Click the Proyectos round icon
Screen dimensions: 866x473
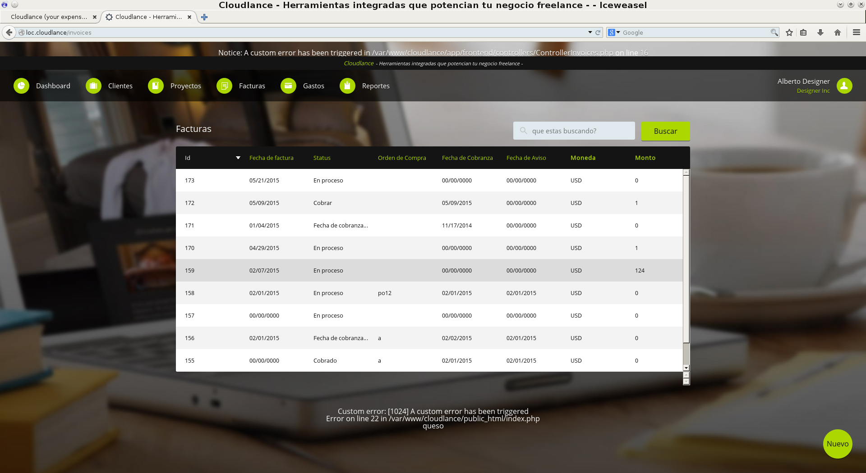click(156, 86)
